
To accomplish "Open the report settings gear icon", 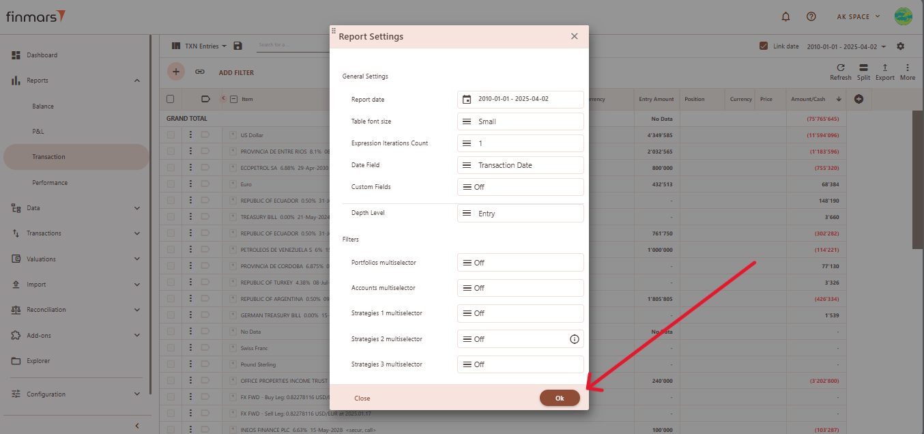I will click(x=900, y=46).
